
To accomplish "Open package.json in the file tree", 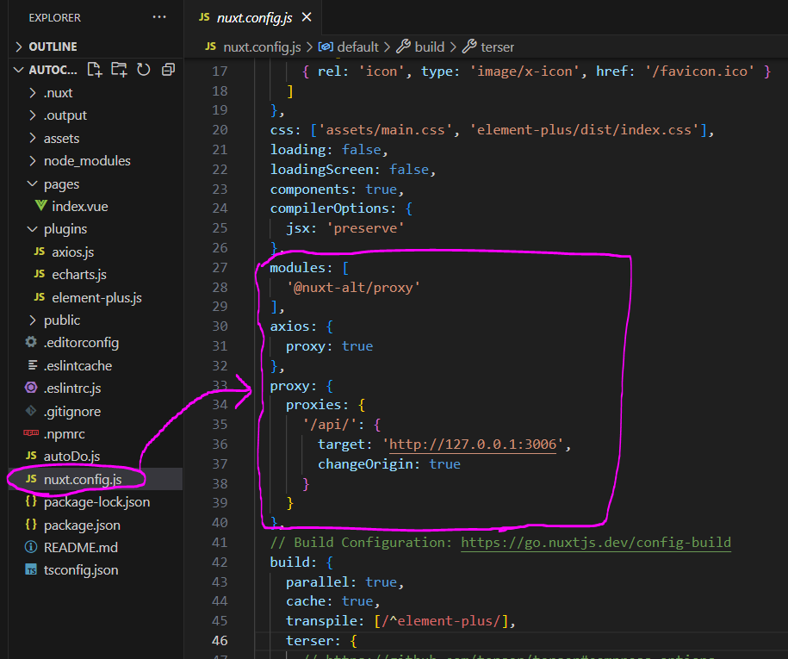I will 82,525.
